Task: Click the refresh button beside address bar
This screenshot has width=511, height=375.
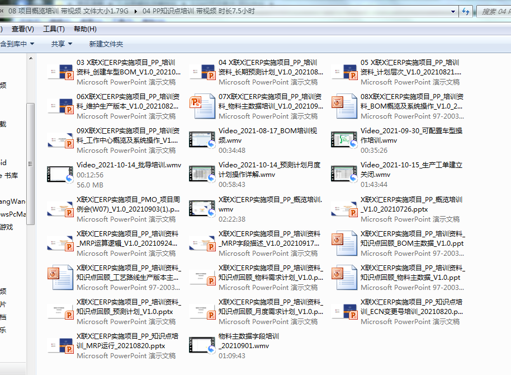Action: tap(465, 11)
